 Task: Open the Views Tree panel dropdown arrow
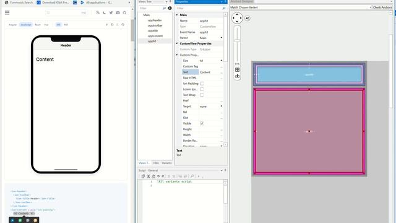click(x=166, y=1)
